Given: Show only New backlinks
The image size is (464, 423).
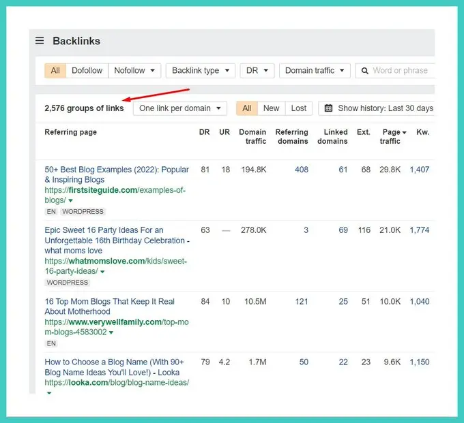Looking at the screenshot, I should 271,108.
